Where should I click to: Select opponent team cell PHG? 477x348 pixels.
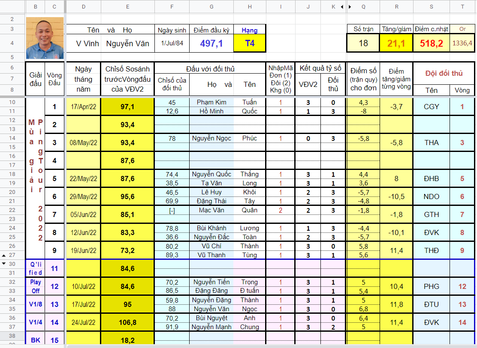[432, 286]
